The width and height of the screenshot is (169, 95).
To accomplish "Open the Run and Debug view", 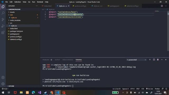I will [x=3, y=26].
